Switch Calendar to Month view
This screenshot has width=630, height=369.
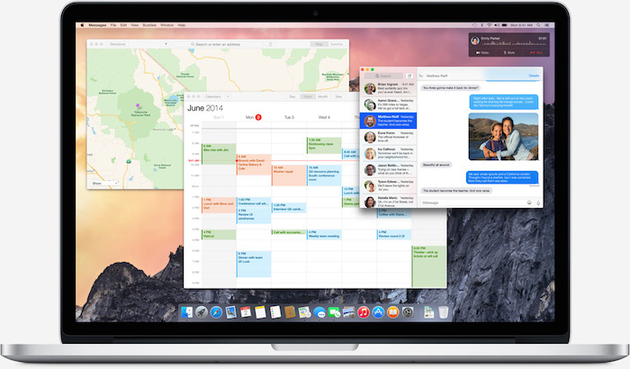click(322, 96)
